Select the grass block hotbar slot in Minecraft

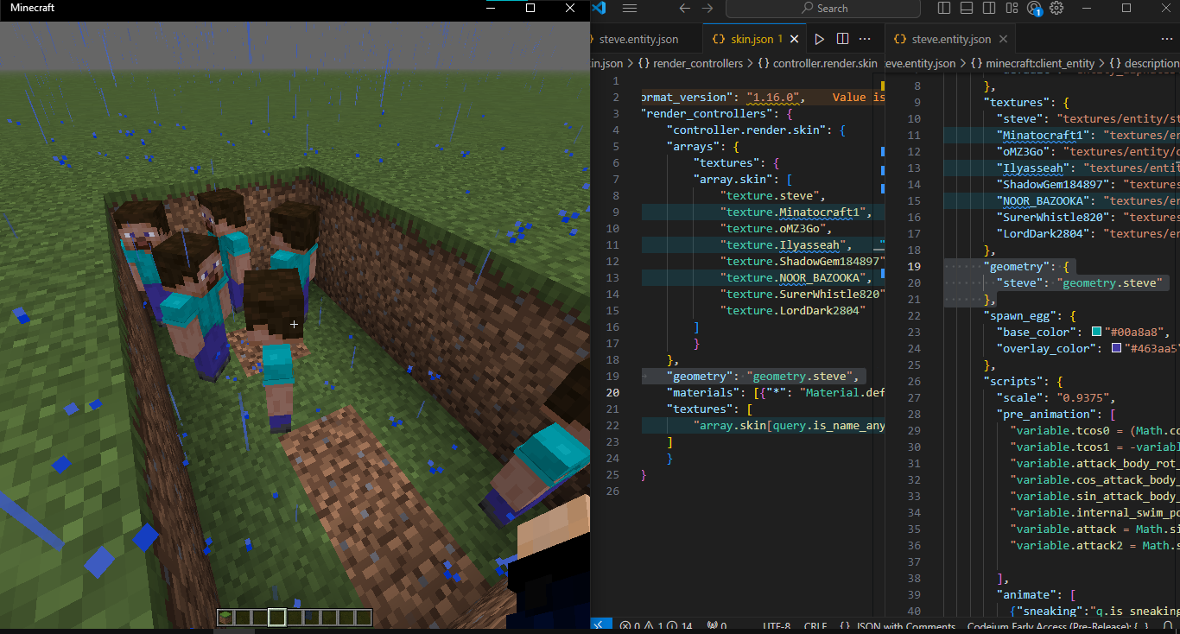[226, 617]
